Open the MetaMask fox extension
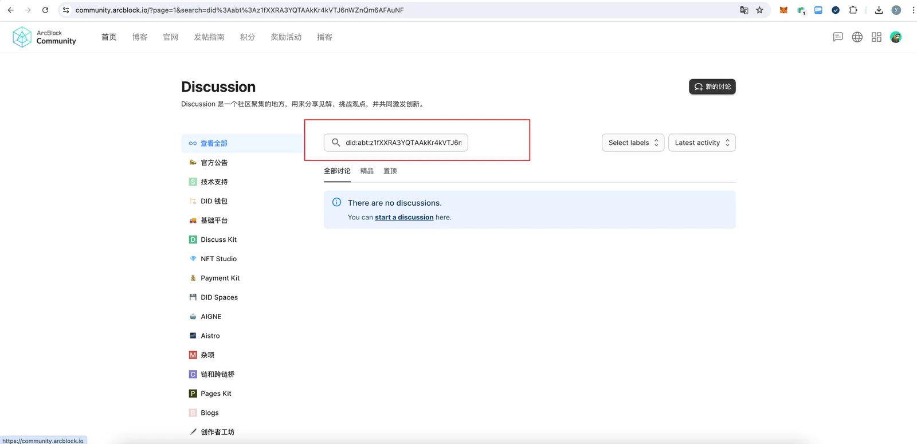The width and height of the screenshot is (917, 444). (783, 10)
